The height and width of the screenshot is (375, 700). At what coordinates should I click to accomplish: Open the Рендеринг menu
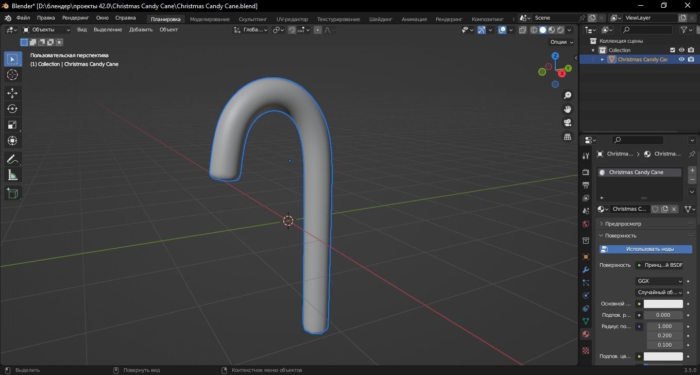76,18
